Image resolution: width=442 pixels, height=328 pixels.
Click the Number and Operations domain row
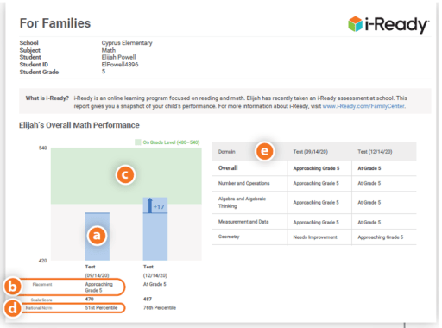point(314,183)
